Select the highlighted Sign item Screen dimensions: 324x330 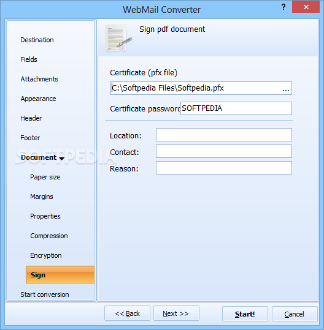[x=60, y=275]
